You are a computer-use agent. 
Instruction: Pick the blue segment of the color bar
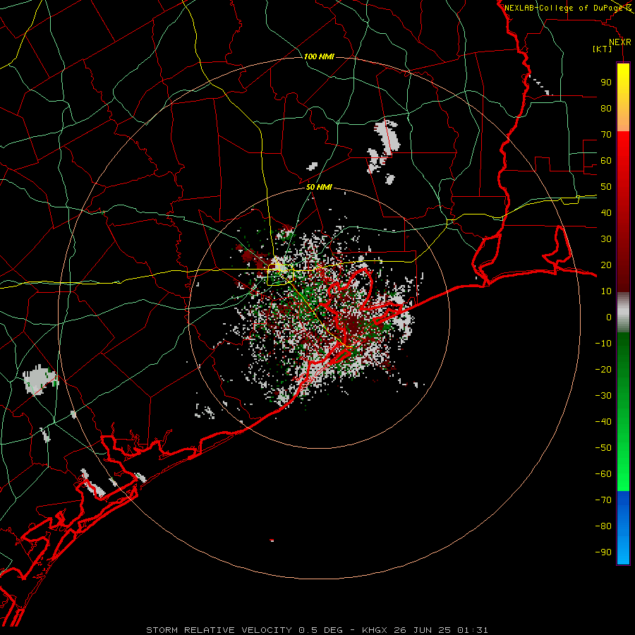623,528
